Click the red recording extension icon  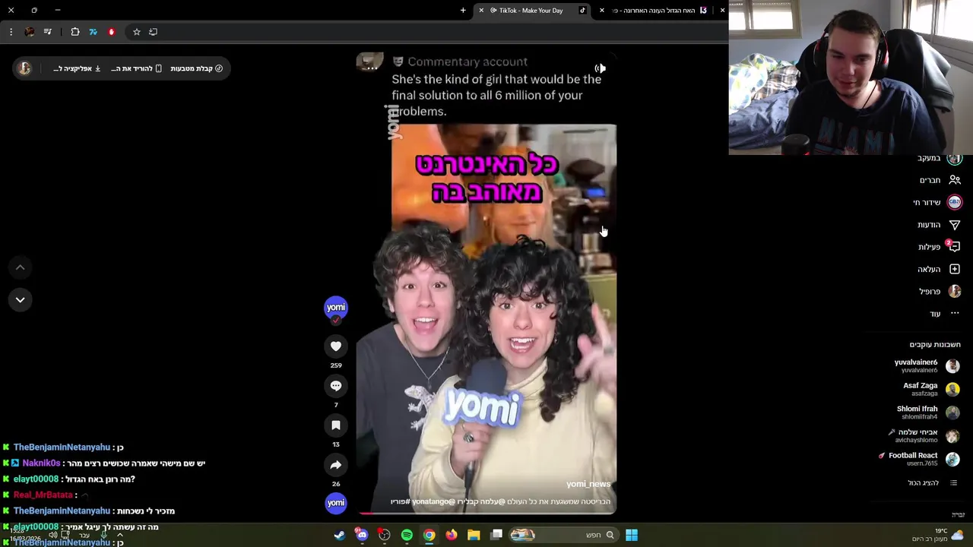coord(111,32)
